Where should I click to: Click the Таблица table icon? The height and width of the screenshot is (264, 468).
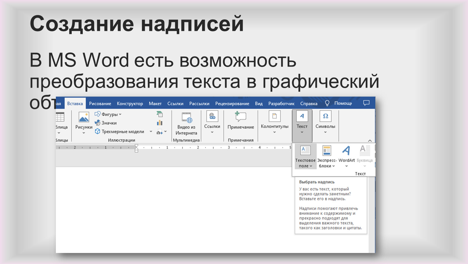[x=60, y=117]
